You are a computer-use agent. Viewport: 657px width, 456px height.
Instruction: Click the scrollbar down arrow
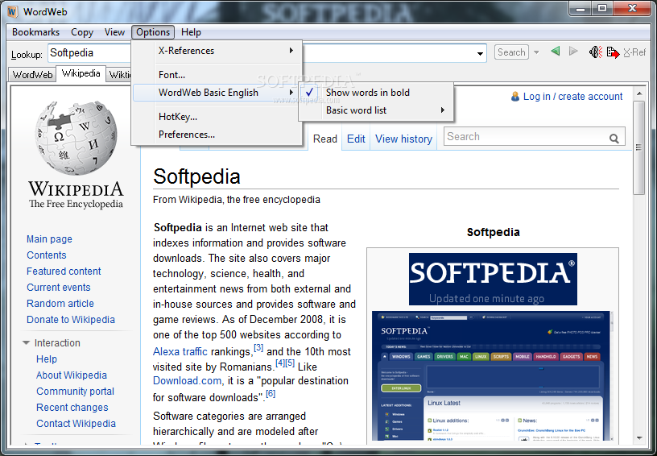coord(639,438)
